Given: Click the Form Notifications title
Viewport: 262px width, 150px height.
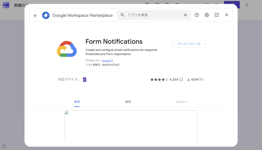Looking at the screenshot, I should point(114,41).
